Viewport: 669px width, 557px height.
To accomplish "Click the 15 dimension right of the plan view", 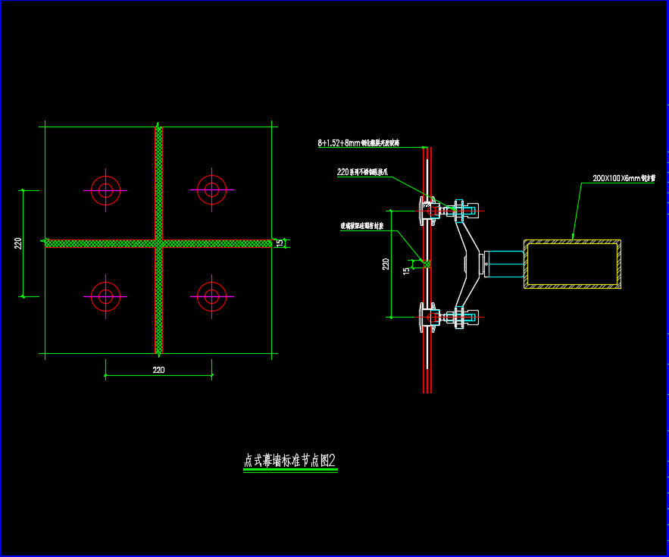I will 279,243.
